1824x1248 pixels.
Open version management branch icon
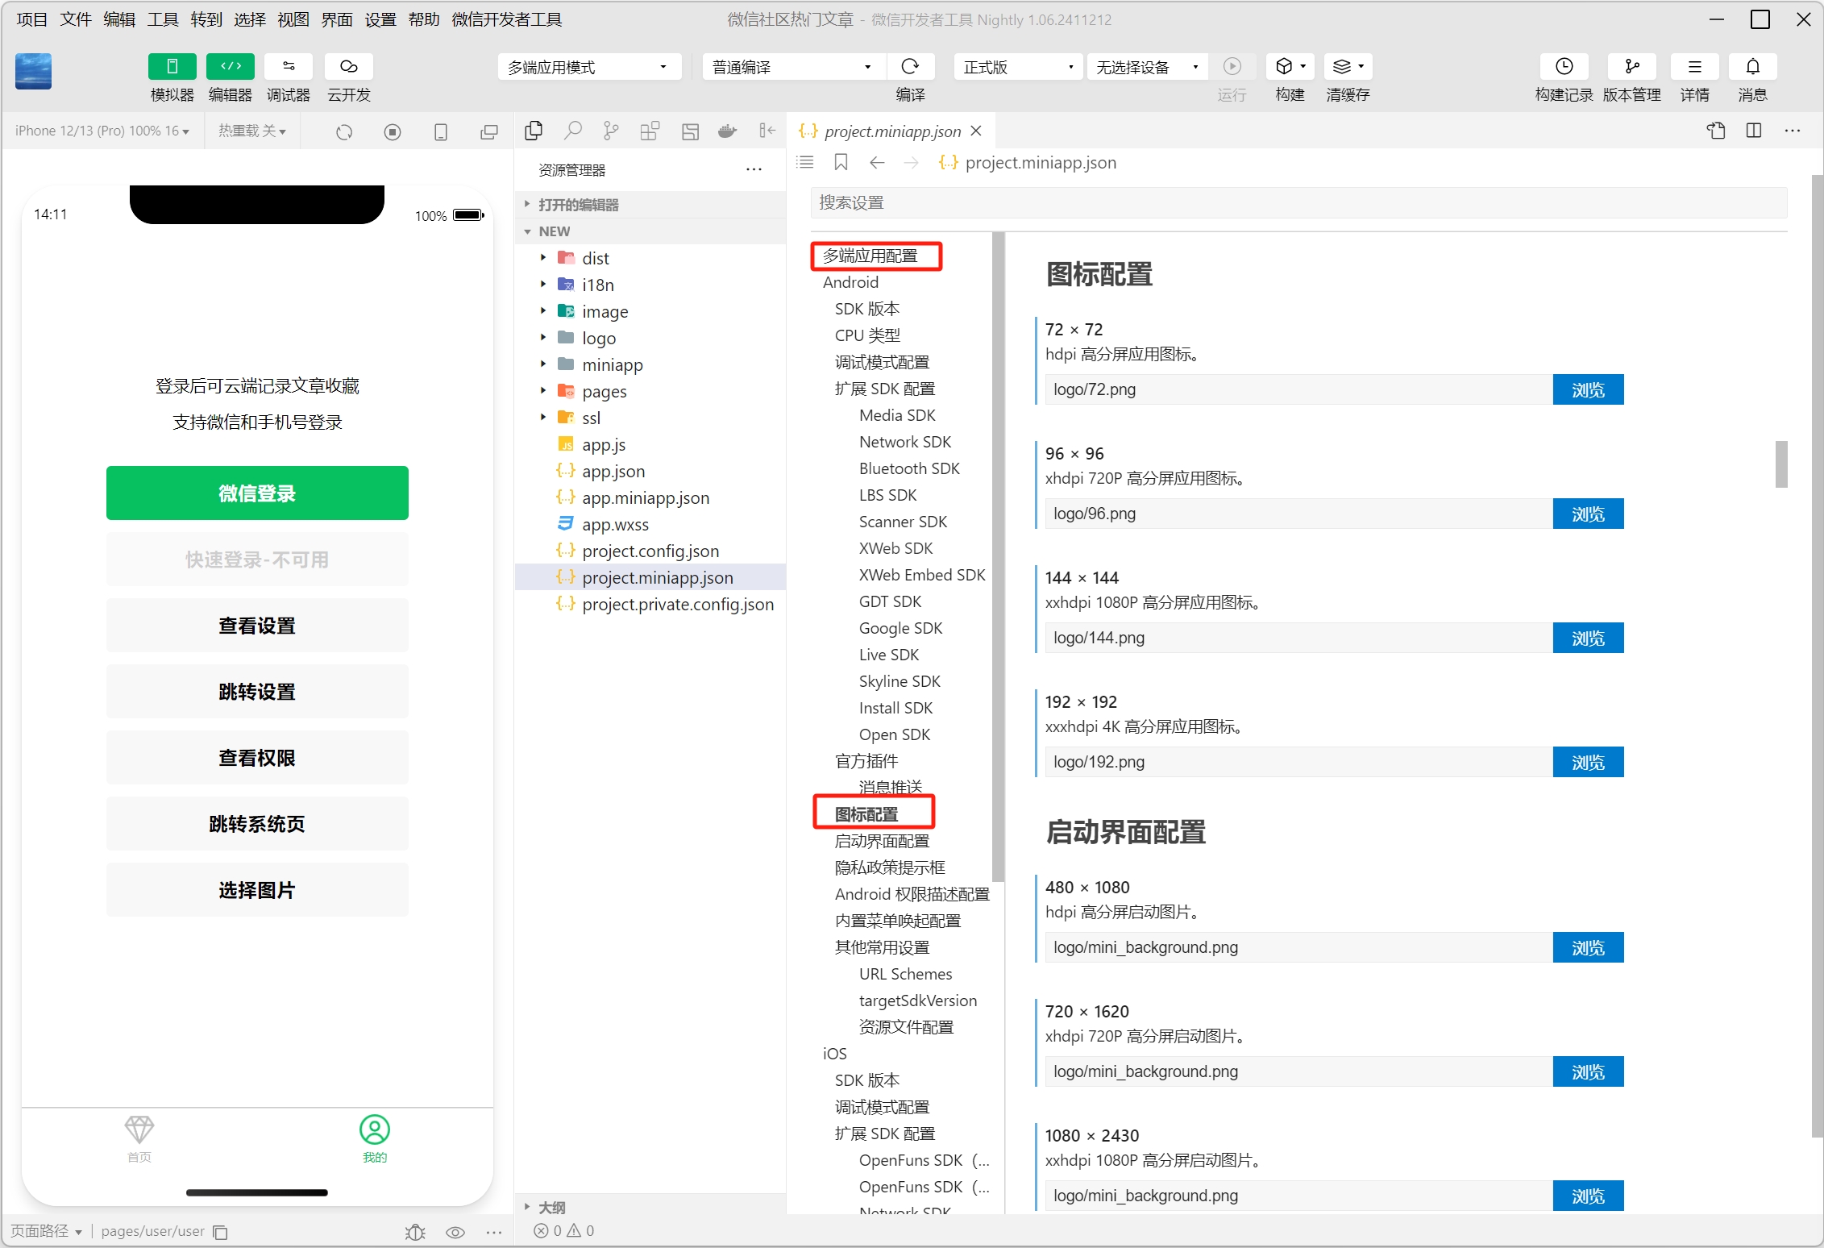[1631, 67]
